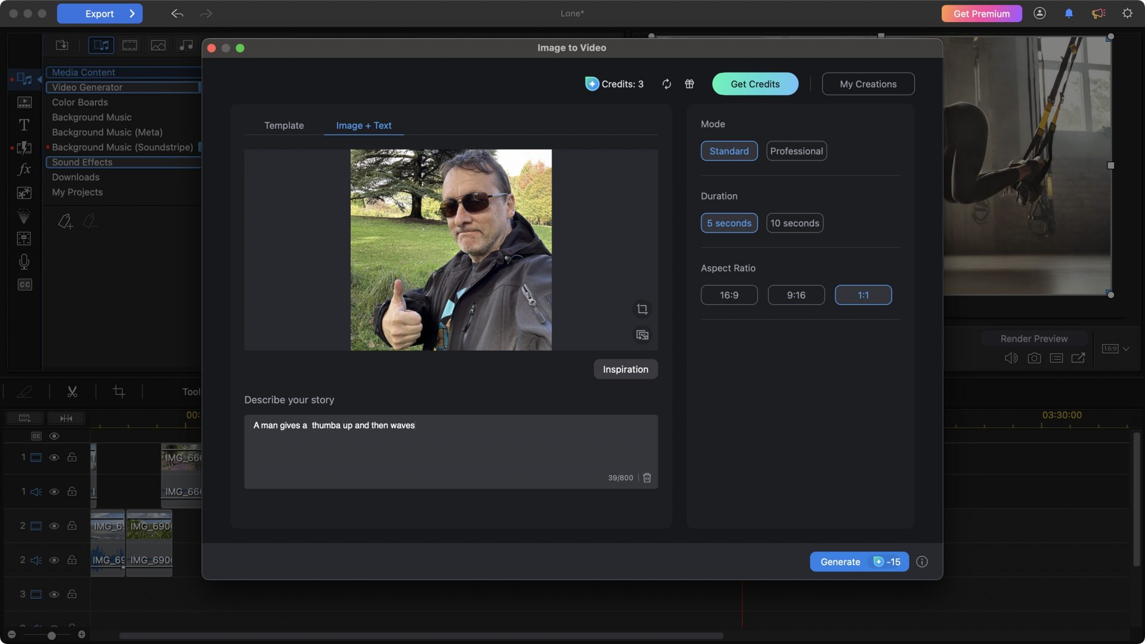The width and height of the screenshot is (1145, 644).
Task: Toggle visibility of video track 2
Action: (x=54, y=526)
